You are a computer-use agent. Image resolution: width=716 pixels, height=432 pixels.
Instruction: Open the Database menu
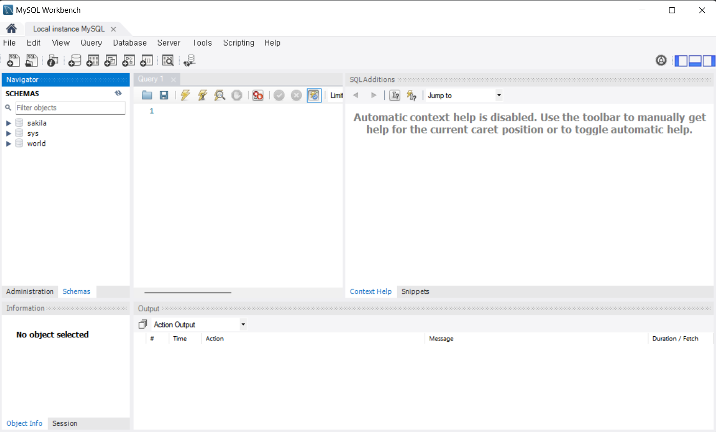click(130, 43)
